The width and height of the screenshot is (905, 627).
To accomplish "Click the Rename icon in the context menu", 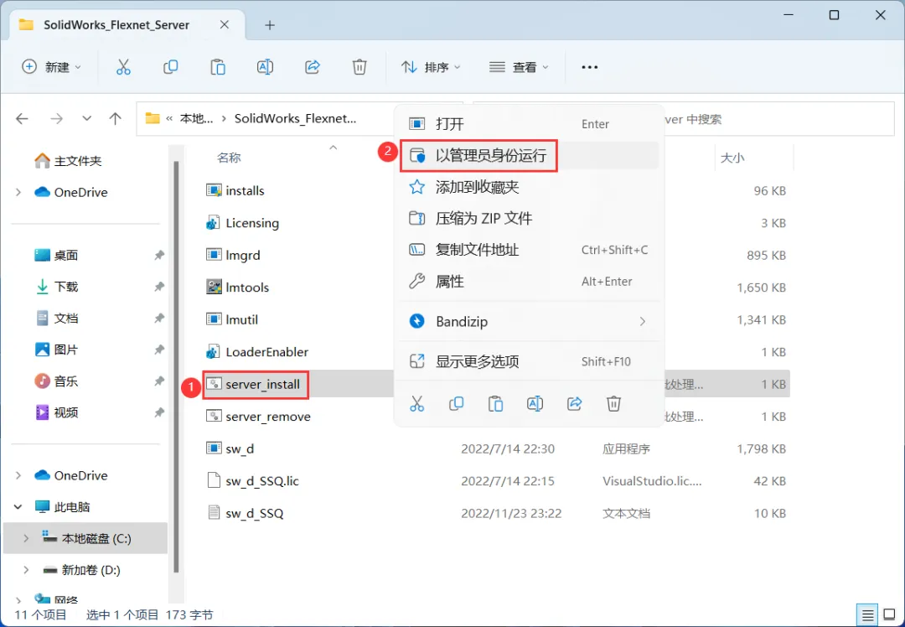I will pos(535,403).
